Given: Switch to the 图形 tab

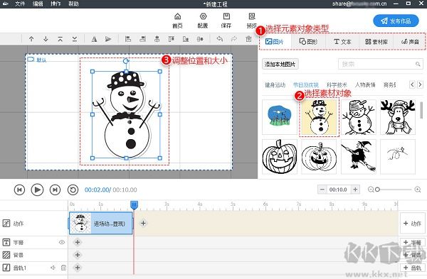Looking at the screenshot, I should click(x=308, y=42).
